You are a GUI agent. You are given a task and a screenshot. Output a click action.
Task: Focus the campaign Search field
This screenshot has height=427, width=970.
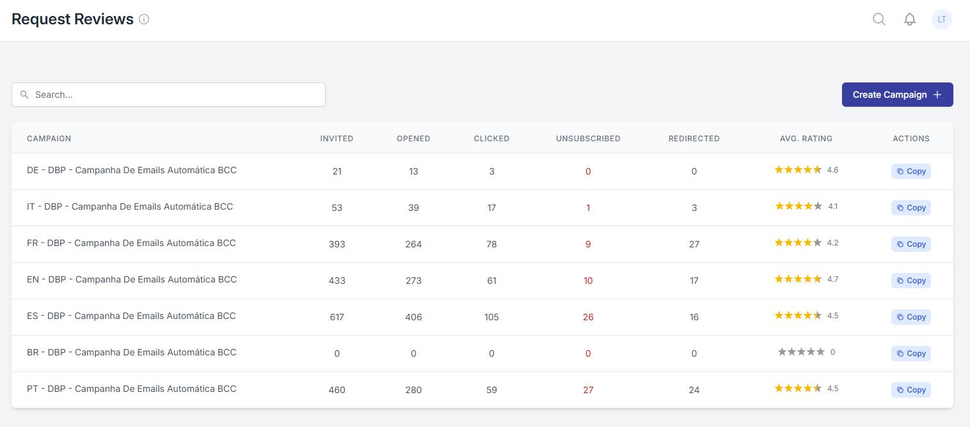pyautogui.click(x=168, y=95)
